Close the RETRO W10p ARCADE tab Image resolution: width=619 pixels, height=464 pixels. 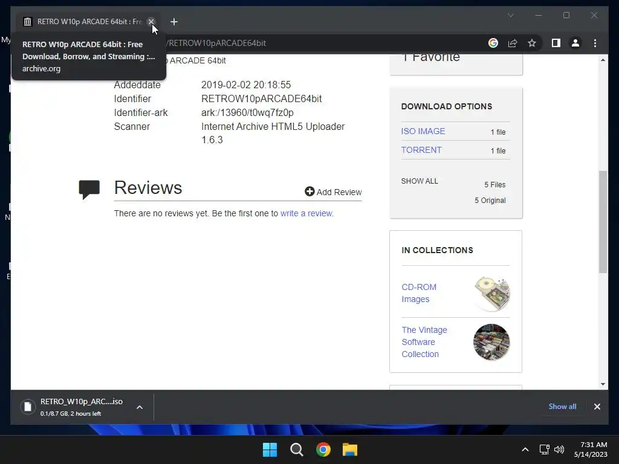151,22
